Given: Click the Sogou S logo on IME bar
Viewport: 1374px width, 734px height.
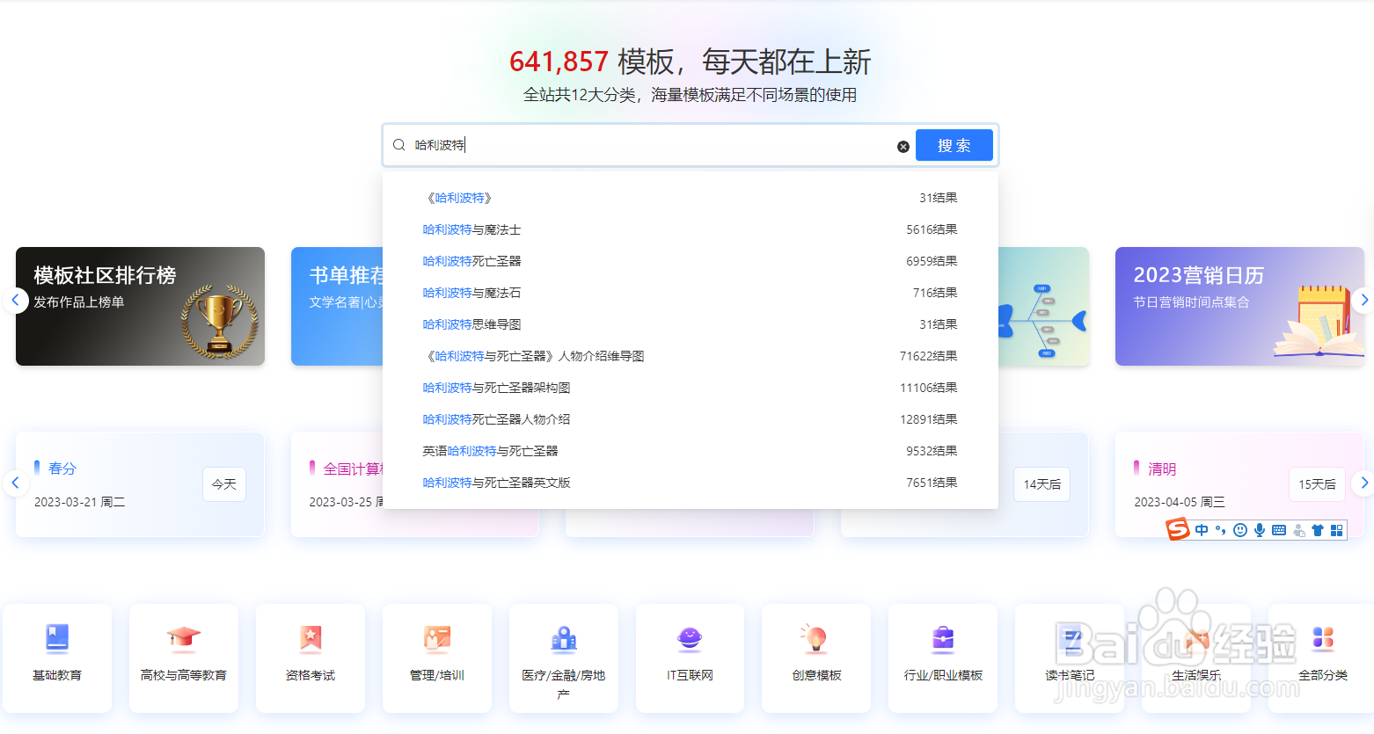Looking at the screenshot, I should pos(1178,529).
